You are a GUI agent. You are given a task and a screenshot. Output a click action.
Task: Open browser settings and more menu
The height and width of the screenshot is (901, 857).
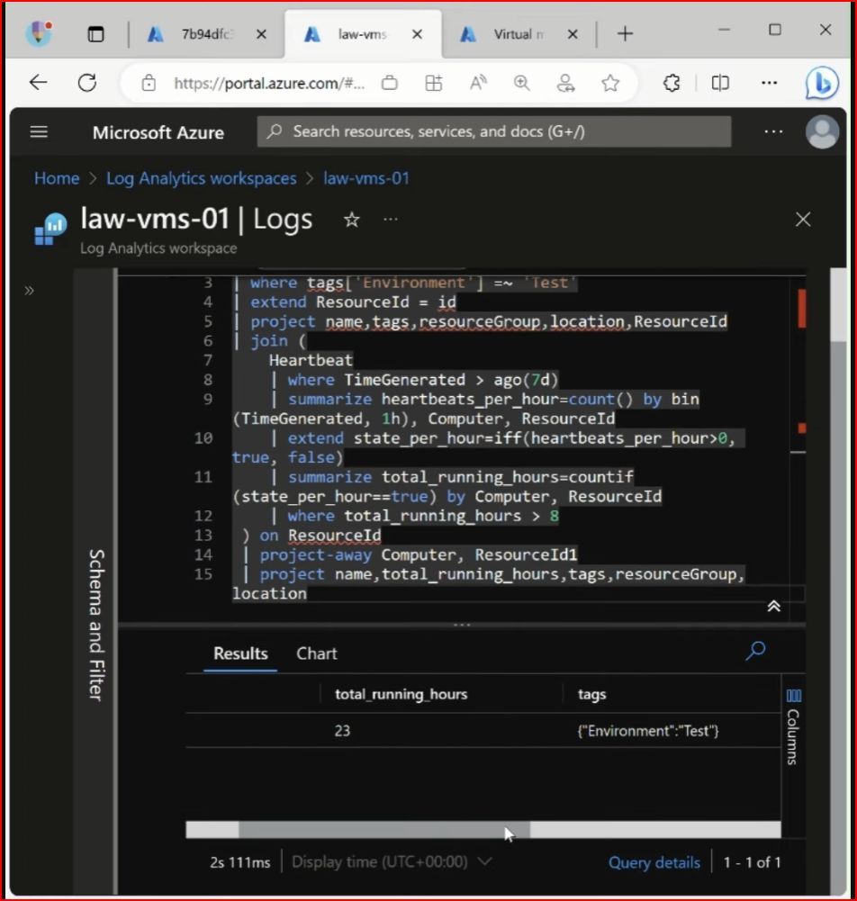769,84
